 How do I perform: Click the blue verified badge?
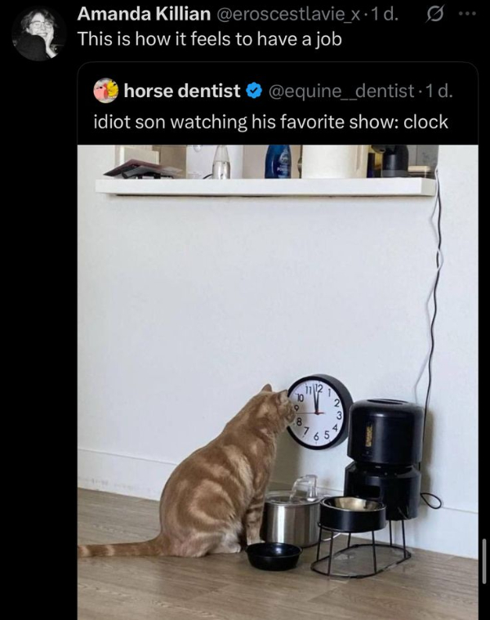[254, 91]
